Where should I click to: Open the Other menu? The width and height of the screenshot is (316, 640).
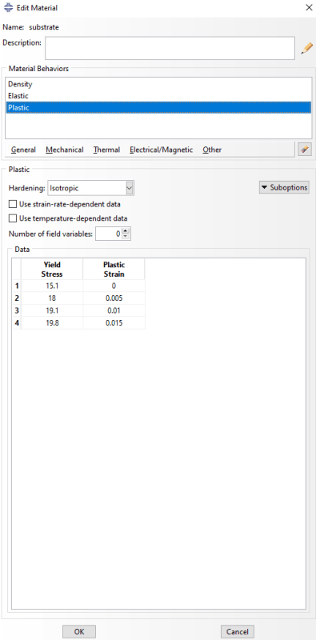(212, 150)
